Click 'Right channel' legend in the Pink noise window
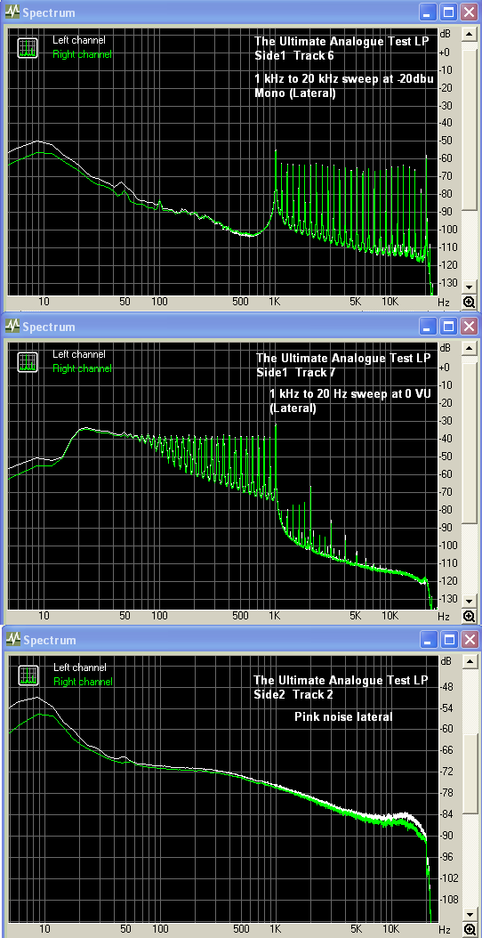 [83, 682]
